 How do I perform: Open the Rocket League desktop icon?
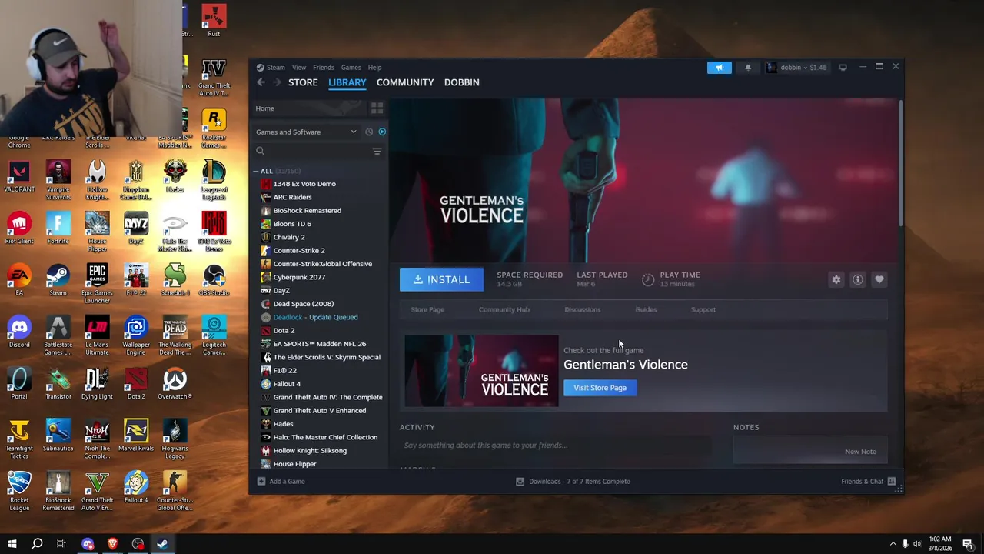(x=19, y=492)
